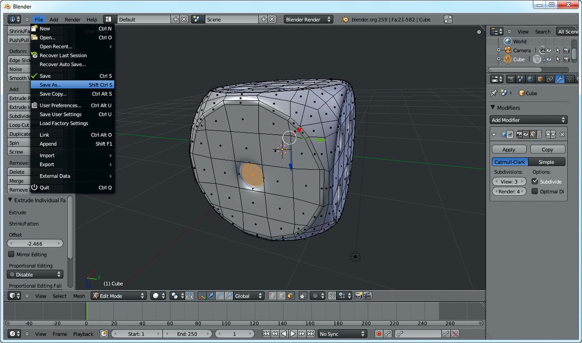582x343 pixels.
Task: Open the Object Data triangle tab
Action: click(569, 79)
